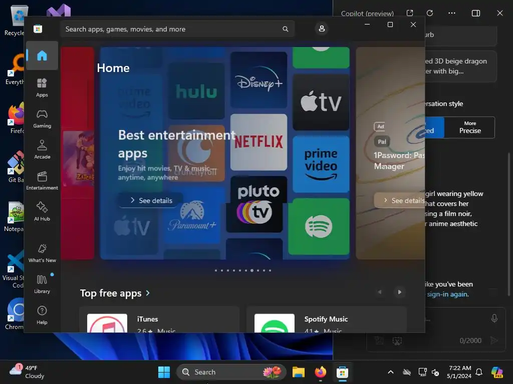Click the Netflix tile in the banner
The height and width of the screenshot is (384, 513).
point(259,142)
